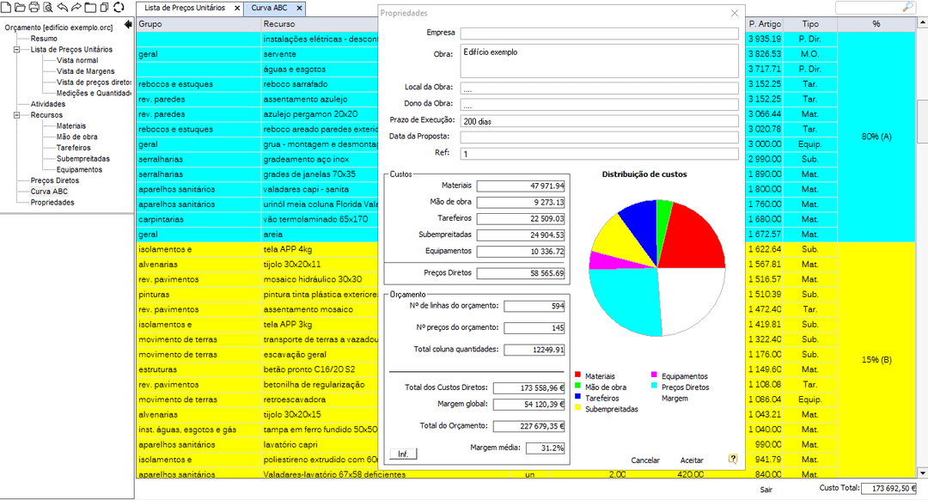Open an existing budget file
The image size is (928, 500).
tap(20, 7)
